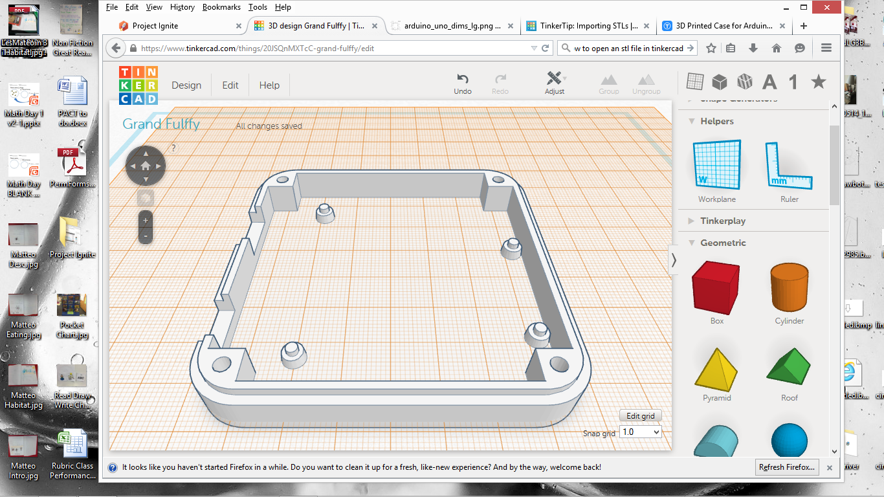Open the view help question mark
This screenshot has height=497, width=884.
pos(173,148)
